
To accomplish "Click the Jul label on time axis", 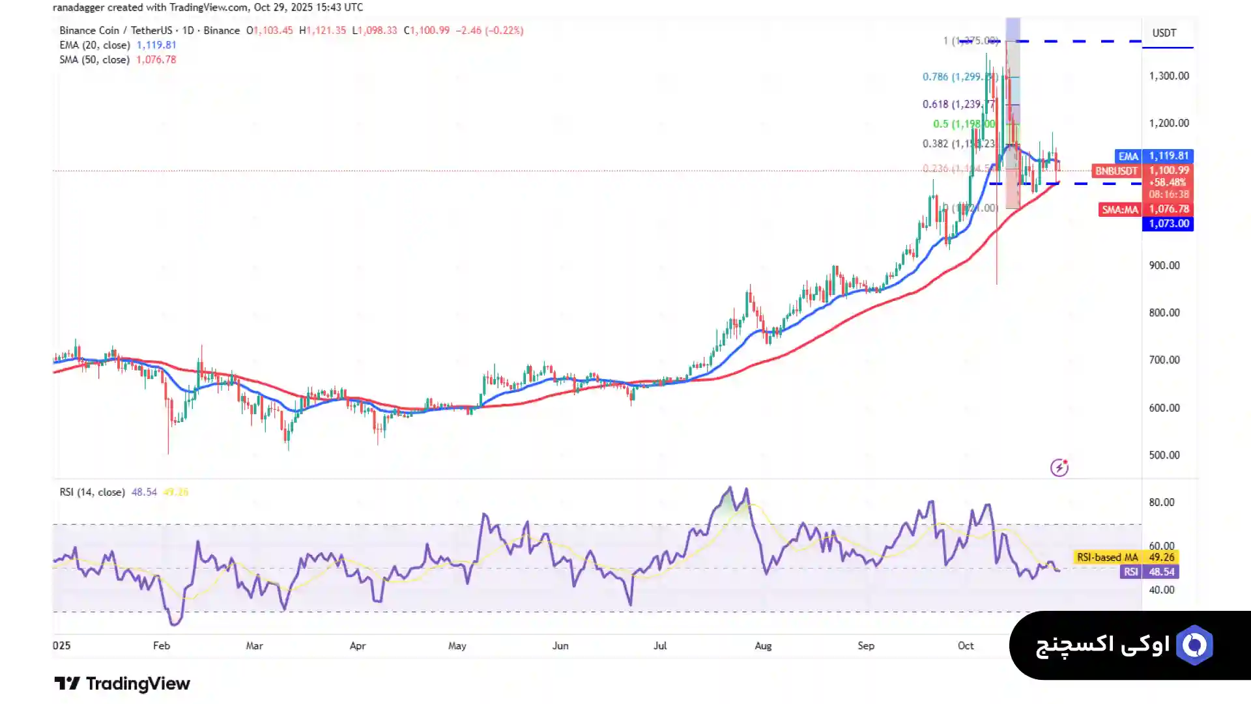I will [659, 645].
